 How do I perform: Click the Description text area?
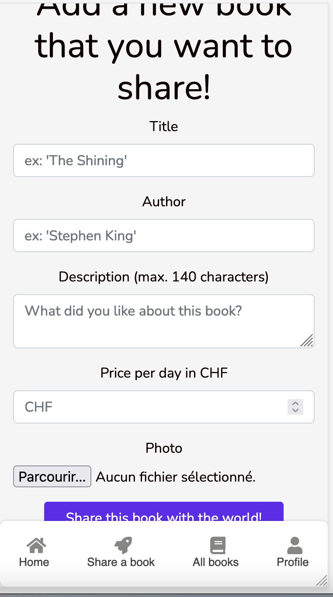157,321
